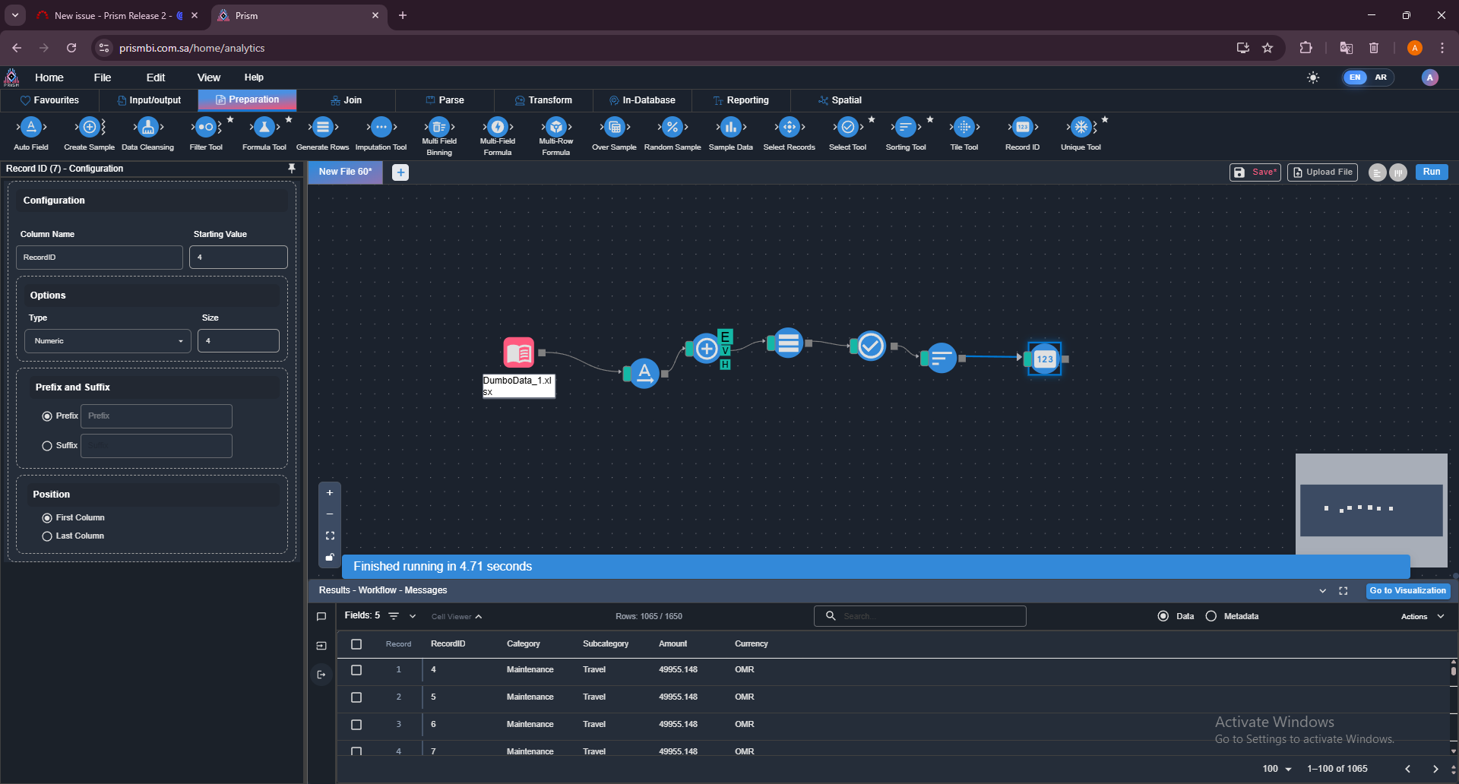Tick the checkbox for record row 1
This screenshot has height=784, width=1459.
click(356, 670)
